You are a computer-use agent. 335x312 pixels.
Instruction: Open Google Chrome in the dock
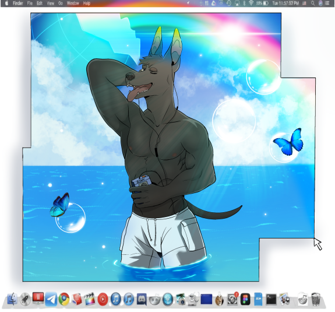click(x=64, y=299)
